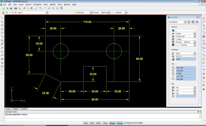The width and height of the screenshot is (206, 126).
Task: Click the Redo arrow in toolbar
Action: tap(45, 8)
